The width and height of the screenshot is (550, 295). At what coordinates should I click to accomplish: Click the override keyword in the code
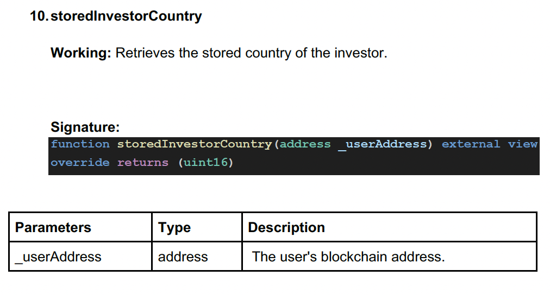tap(80, 163)
